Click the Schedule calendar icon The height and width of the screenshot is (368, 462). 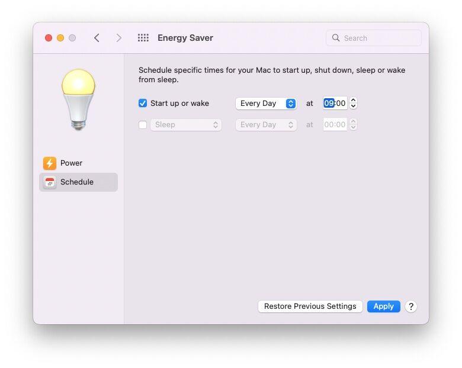(50, 182)
